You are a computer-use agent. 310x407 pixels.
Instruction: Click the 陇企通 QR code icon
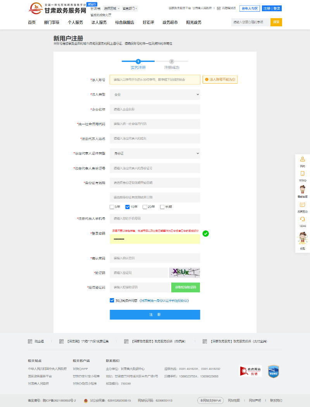pos(30,341)
